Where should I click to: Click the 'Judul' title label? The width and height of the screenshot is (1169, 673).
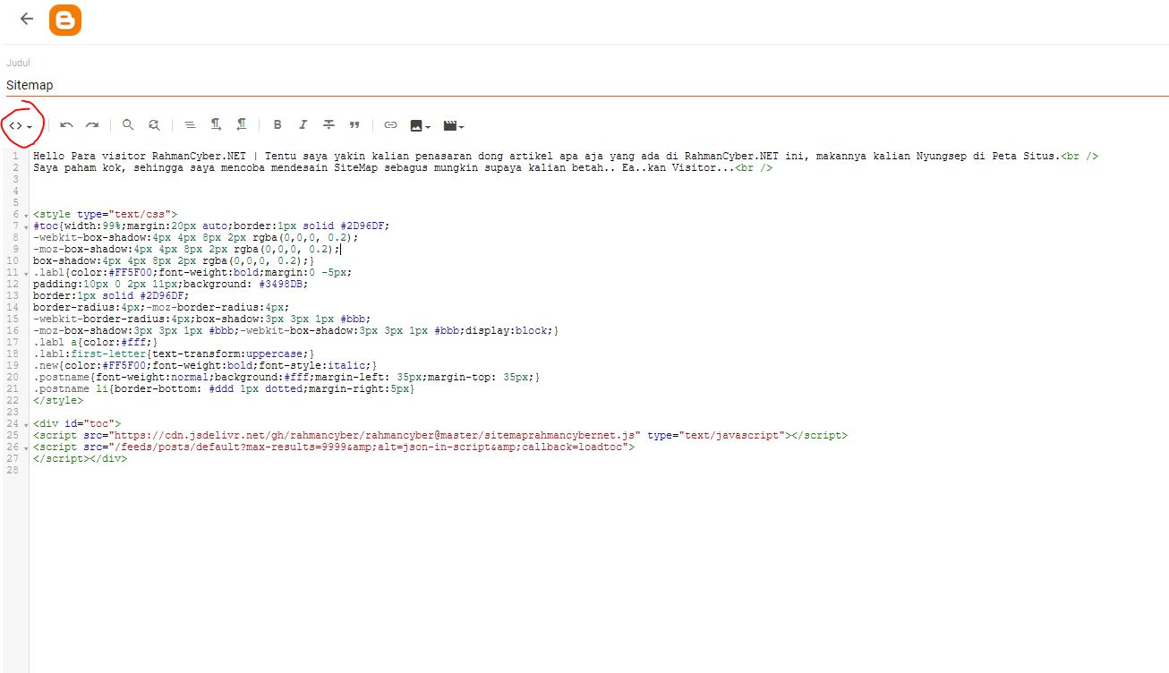point(18,64)
